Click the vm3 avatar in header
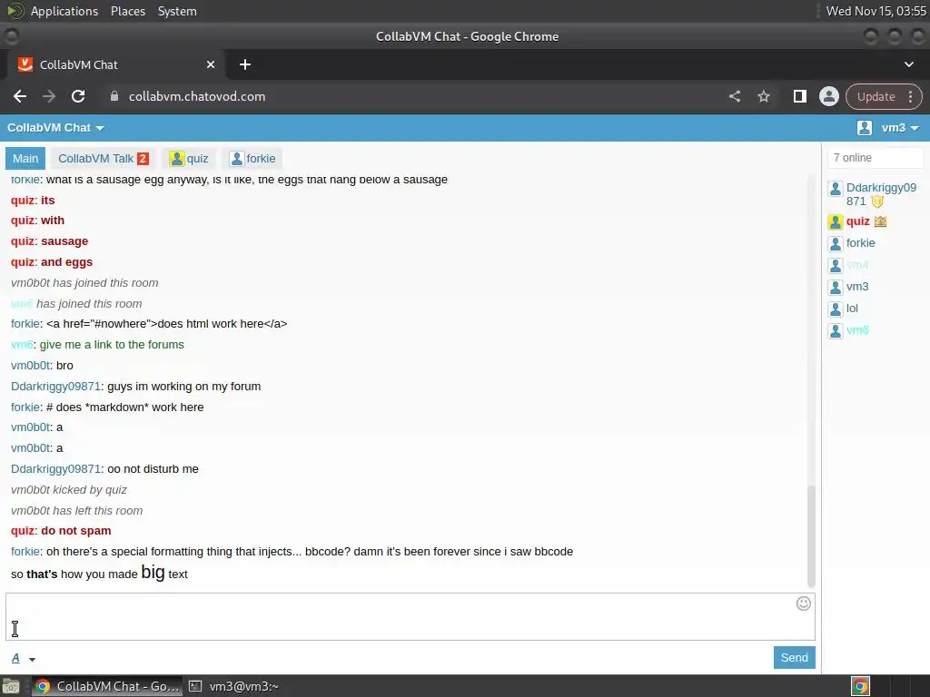This screenshot has width=930, height=697. coord(865,128)
